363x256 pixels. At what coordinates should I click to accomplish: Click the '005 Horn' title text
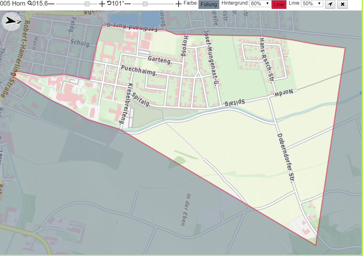click(x=13, y=3)
